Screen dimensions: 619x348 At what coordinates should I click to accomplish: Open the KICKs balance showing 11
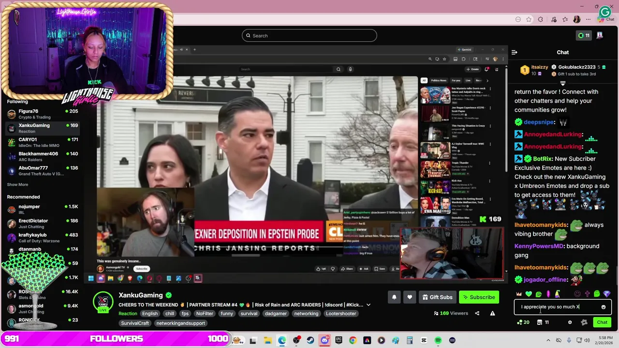[584, 35]
